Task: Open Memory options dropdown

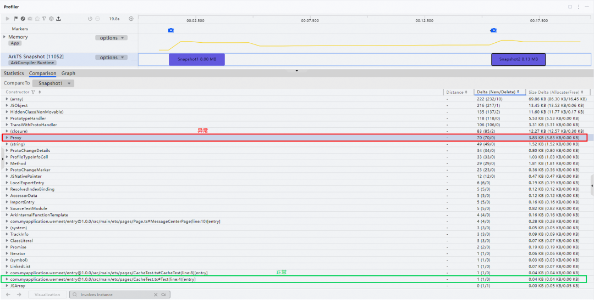Action: (111, 38)
